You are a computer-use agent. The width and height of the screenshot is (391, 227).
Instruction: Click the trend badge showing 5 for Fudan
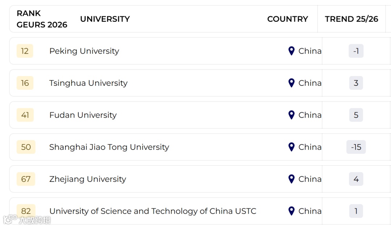click(356, 115)
